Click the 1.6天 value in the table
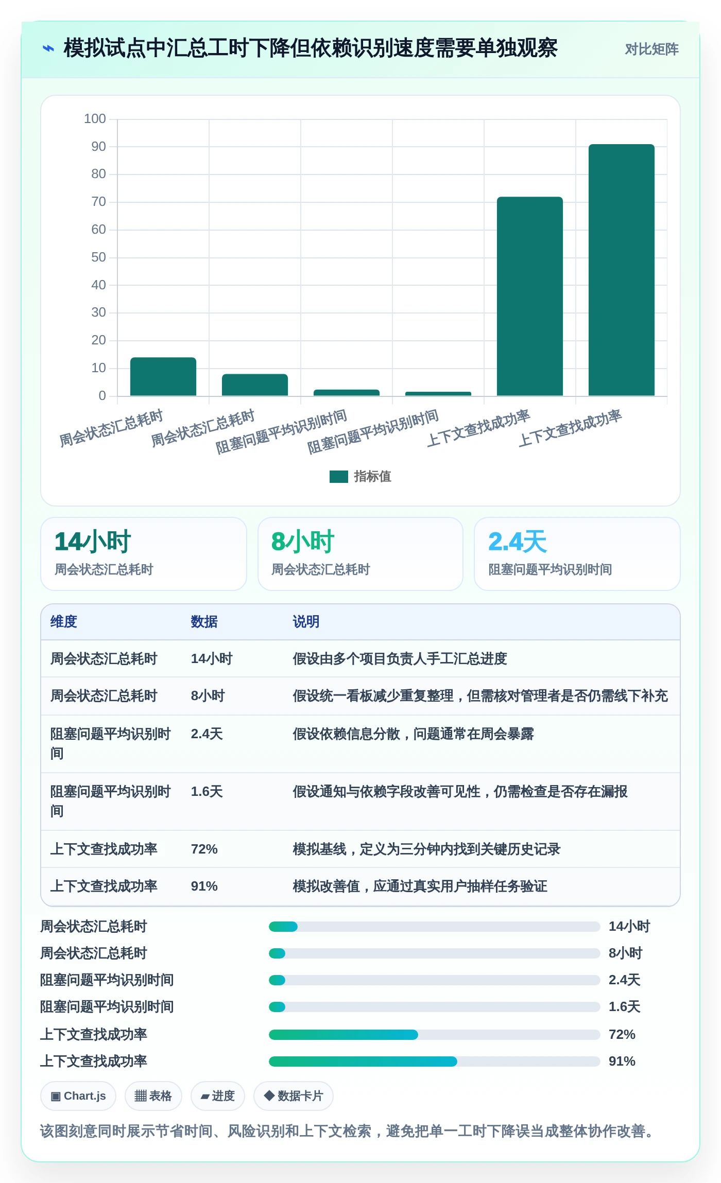Image resolution: width=721 pixels, height=1183 pixels. click(207, 792)
